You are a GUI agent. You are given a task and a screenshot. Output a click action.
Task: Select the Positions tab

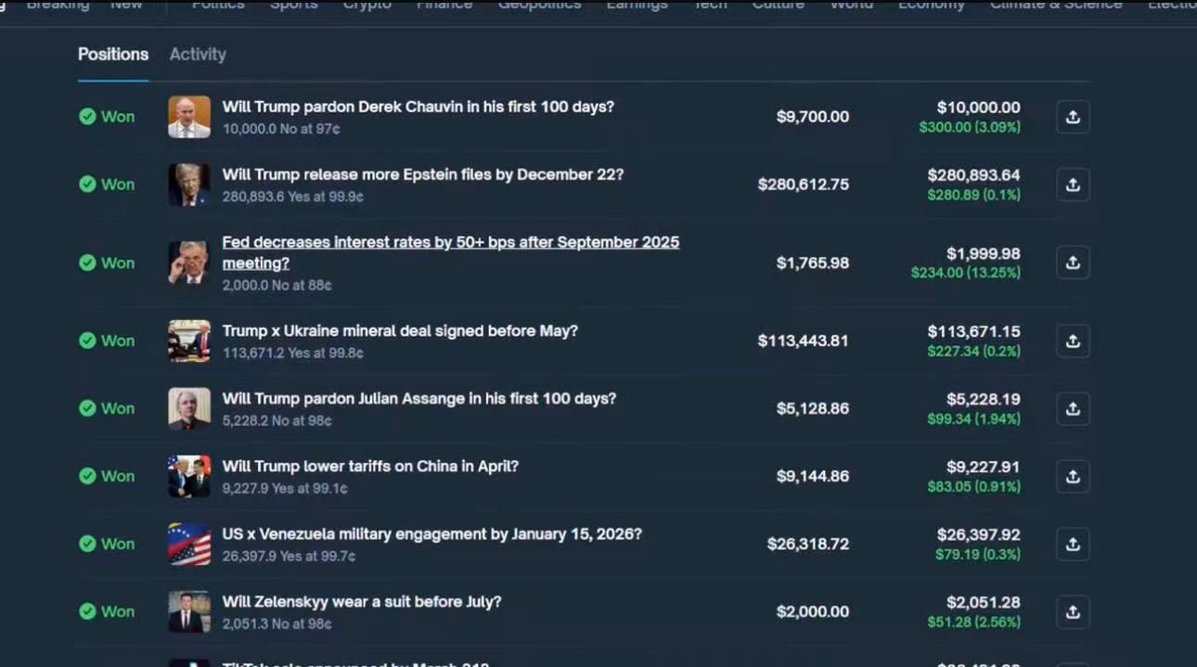click(113, 54)
